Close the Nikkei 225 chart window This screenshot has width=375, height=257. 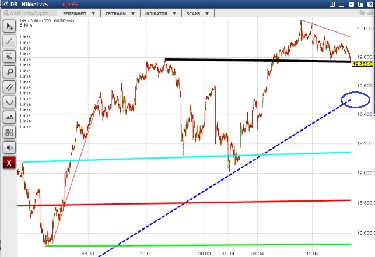tap(370, 4)
